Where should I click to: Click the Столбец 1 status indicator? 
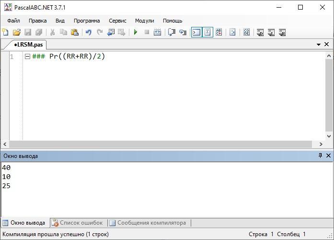coord(291,234)
